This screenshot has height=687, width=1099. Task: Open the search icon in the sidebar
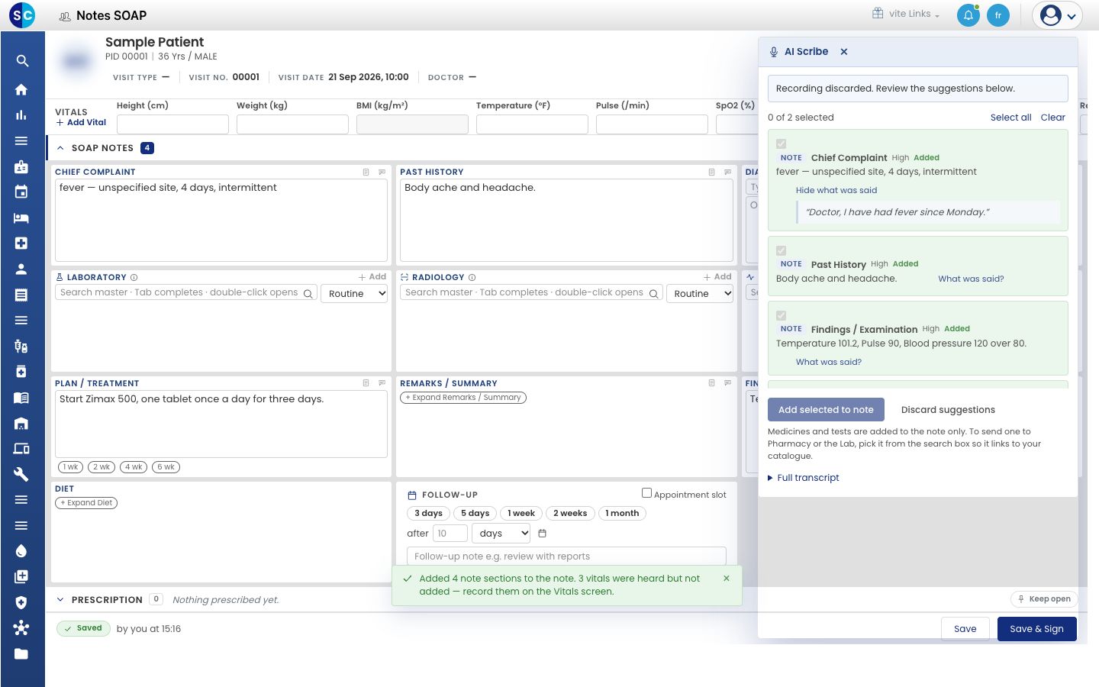click(22, 61)
